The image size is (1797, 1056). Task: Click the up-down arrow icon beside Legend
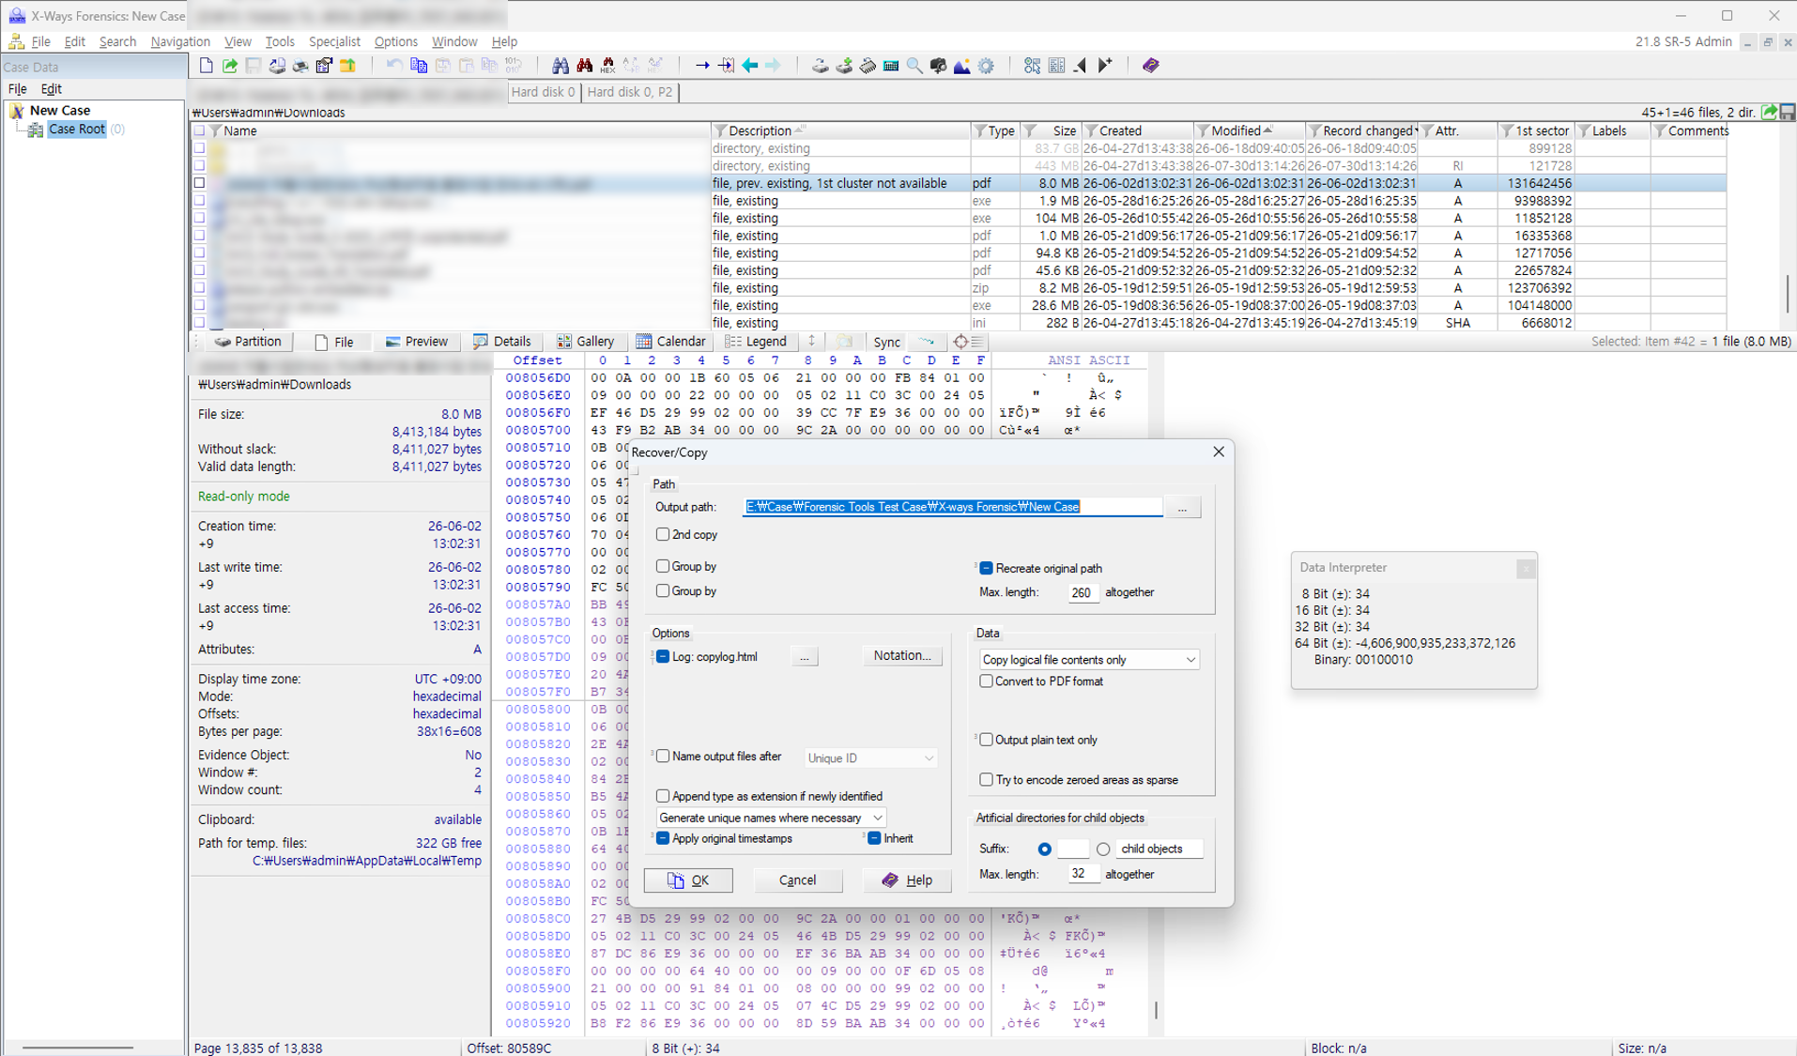(x=811, y=342)
